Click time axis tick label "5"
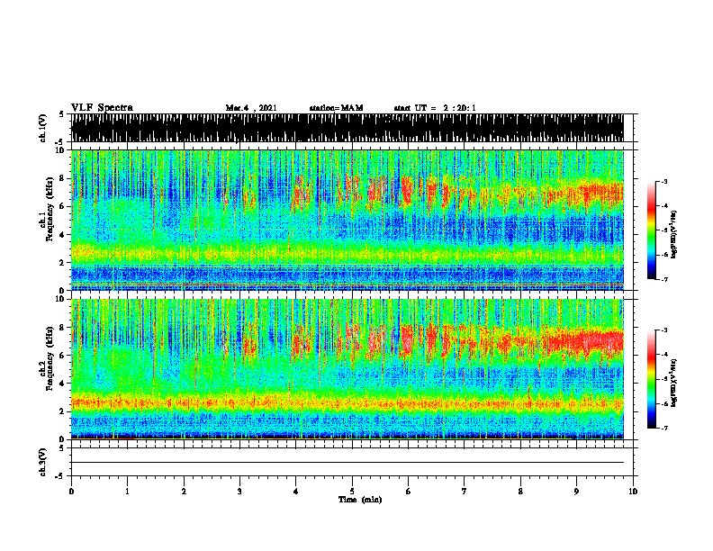Image resolution: width=713 pixels, height=551 pixels. click(352, 492)
